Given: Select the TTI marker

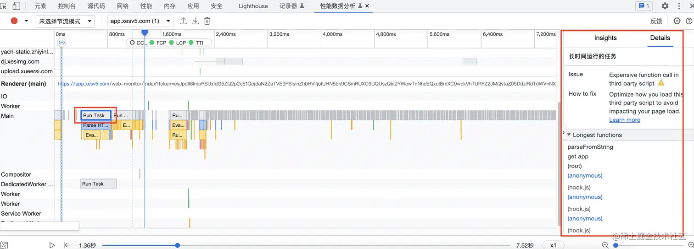Looking at the screenshot, I should 196,43.
